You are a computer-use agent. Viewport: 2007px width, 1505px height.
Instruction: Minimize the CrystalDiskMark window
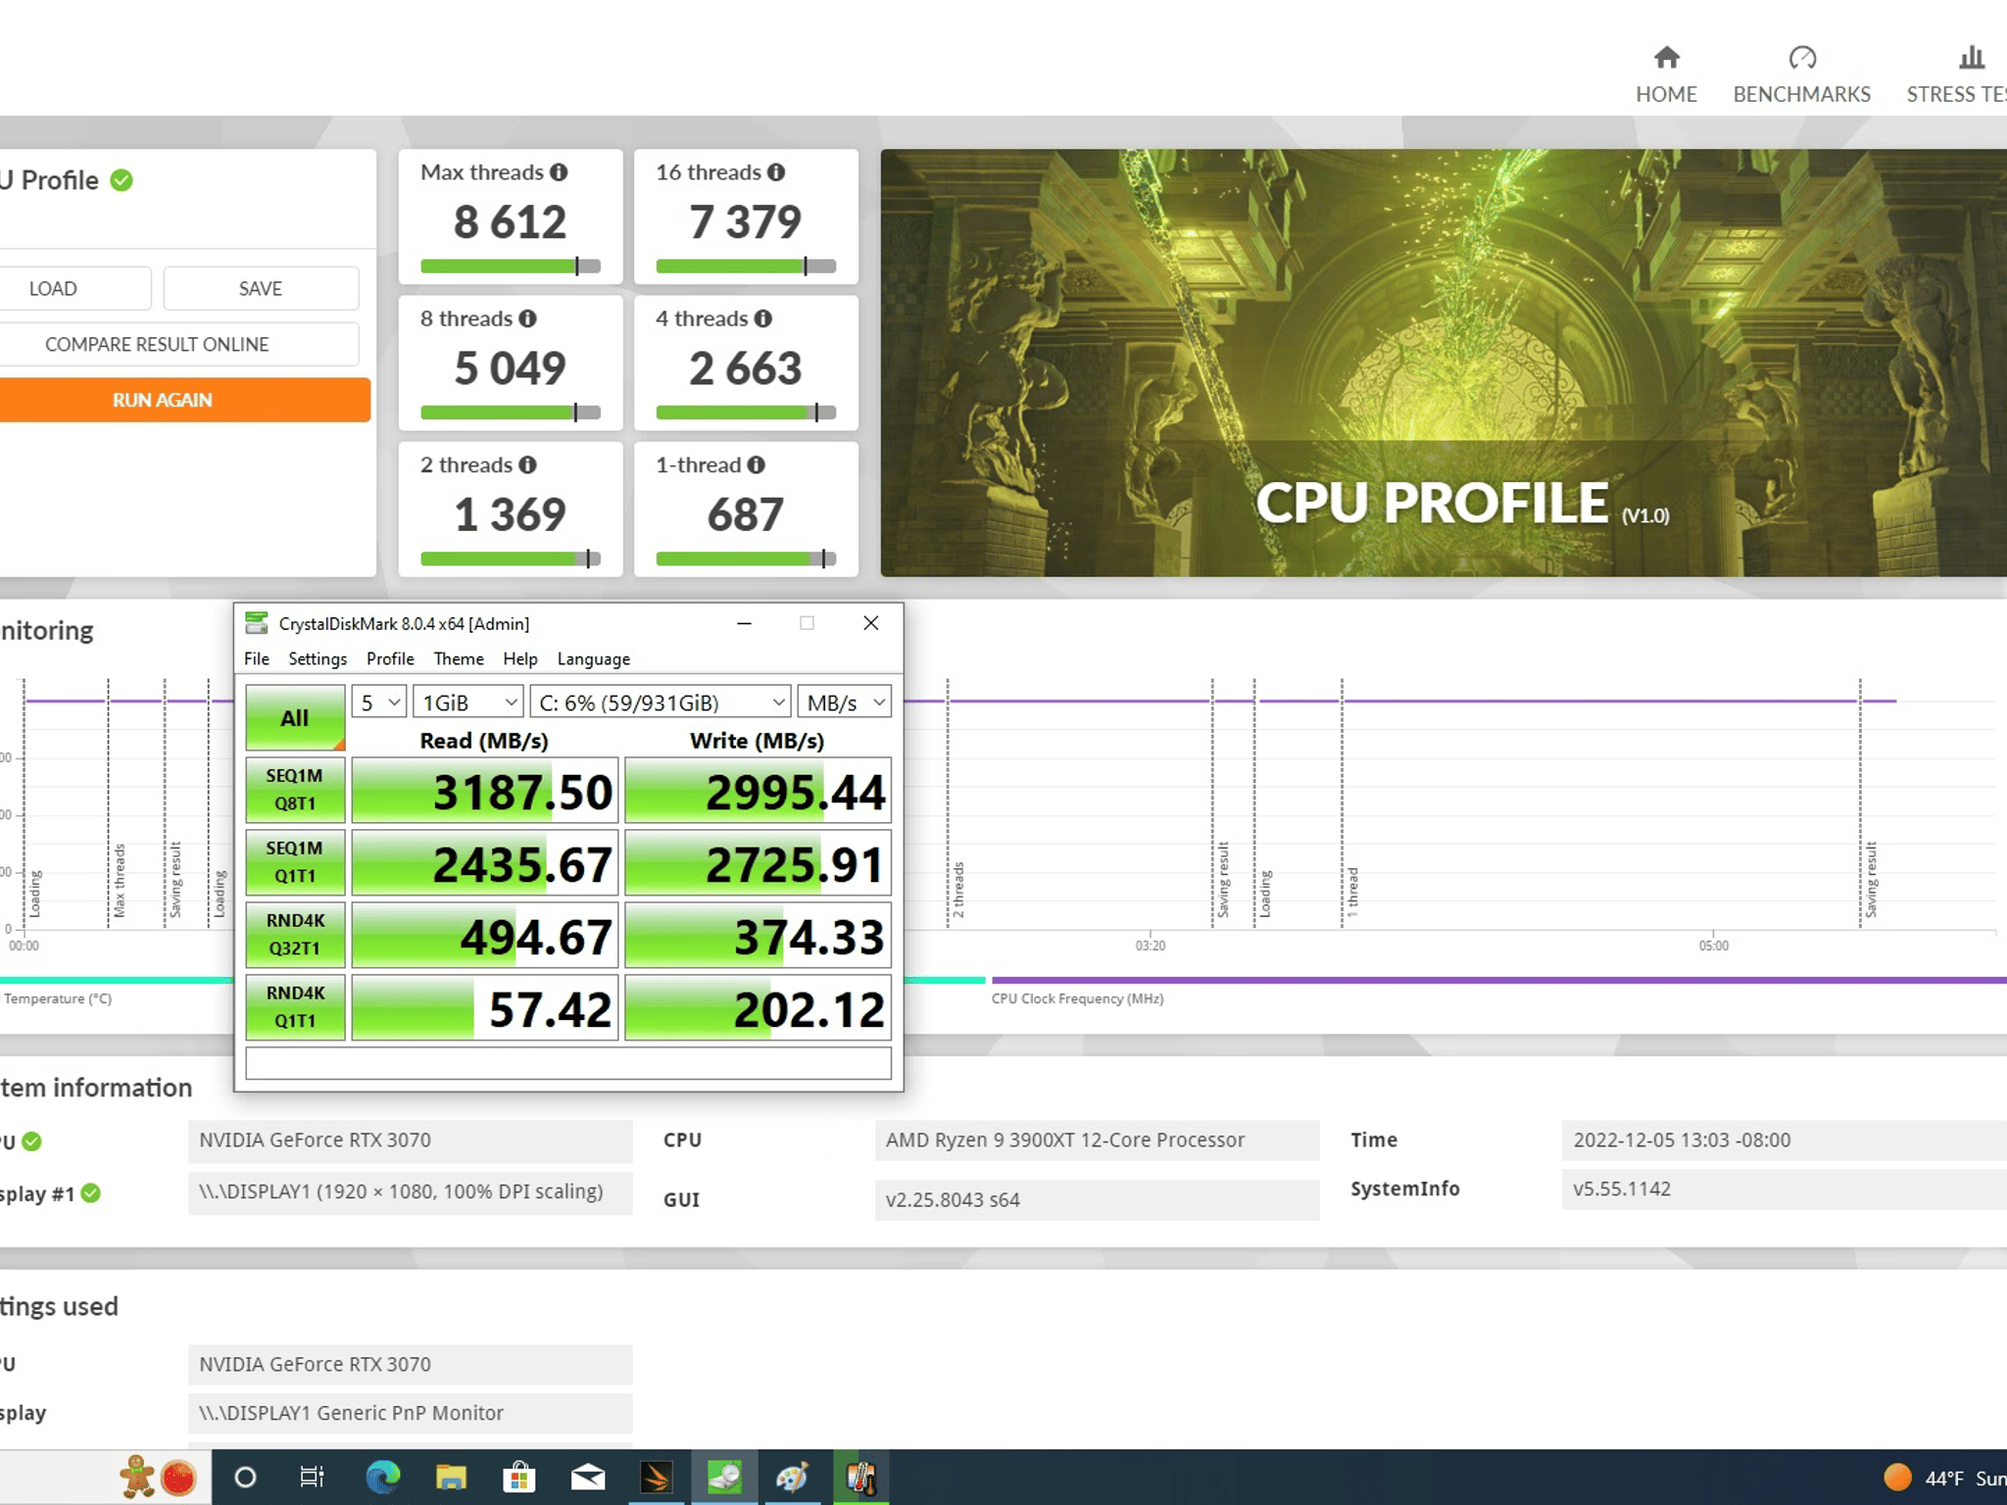pos(745,623)
